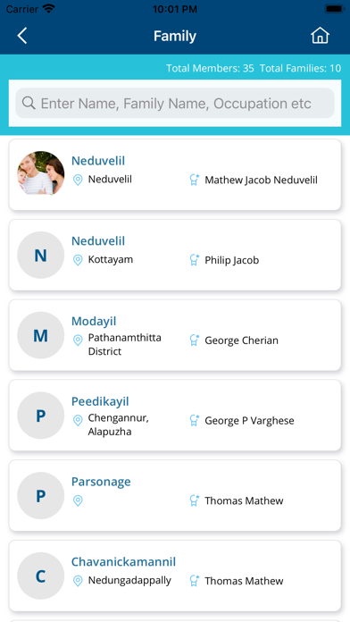
Task: Tap location pin beside Pathanamthitta District
Action: point(78,340)
